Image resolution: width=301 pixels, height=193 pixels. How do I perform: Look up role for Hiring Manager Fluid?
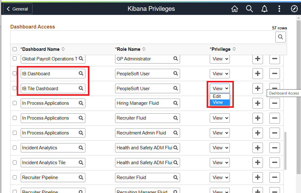point(175,103)
